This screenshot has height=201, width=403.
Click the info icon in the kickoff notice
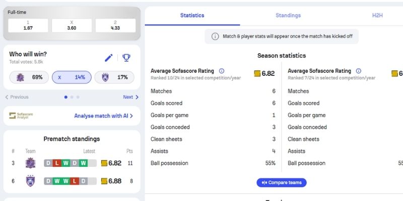click(215, 36)
